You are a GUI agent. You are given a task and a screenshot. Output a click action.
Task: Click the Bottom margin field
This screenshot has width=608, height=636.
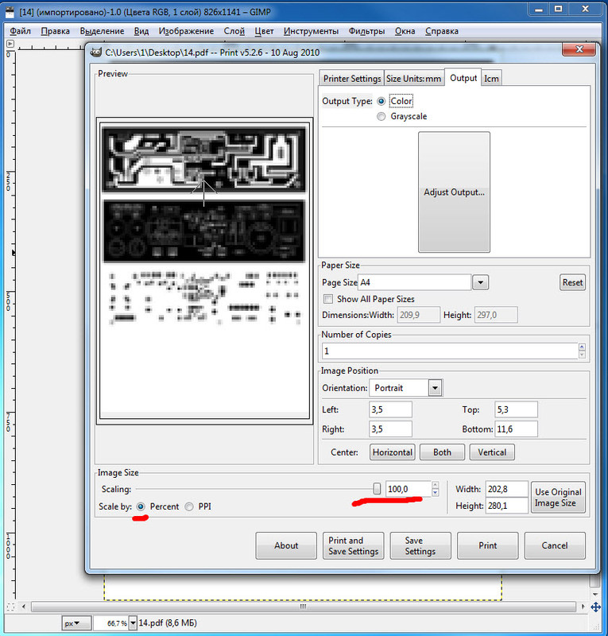(517, 429)
